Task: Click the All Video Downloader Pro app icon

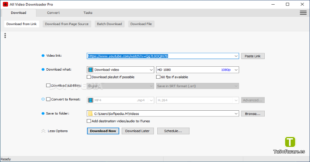Action: pyautogui.click(x=5, y=4)
